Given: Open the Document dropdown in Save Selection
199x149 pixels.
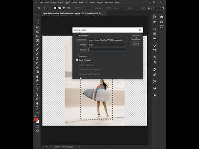Looking at the screenshot, I should 107,40.
